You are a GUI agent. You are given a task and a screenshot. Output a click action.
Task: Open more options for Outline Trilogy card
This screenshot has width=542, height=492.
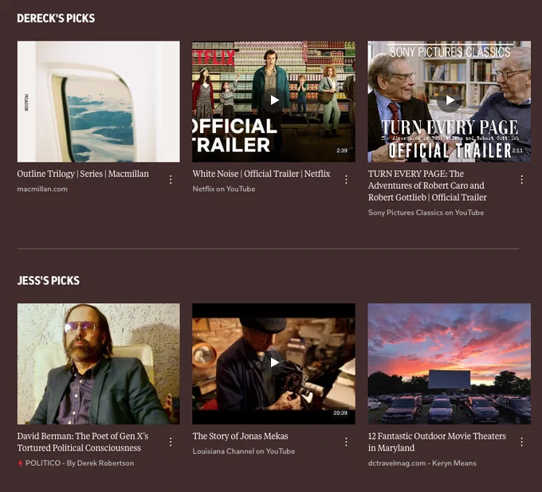(x=171, y=180)
